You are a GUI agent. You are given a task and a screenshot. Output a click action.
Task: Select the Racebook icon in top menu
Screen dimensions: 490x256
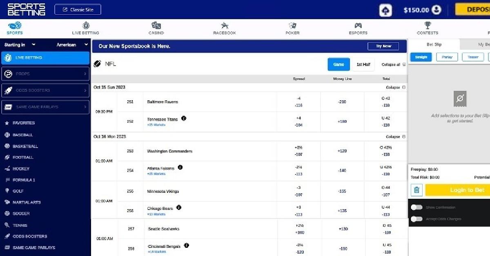224,29
